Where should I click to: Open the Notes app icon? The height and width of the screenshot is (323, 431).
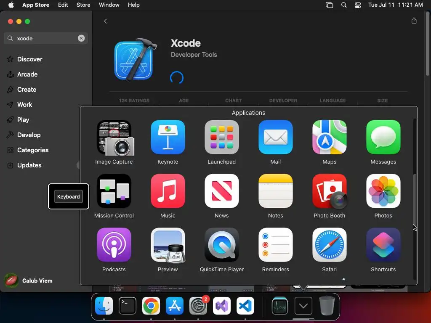(x=275, y=191)
